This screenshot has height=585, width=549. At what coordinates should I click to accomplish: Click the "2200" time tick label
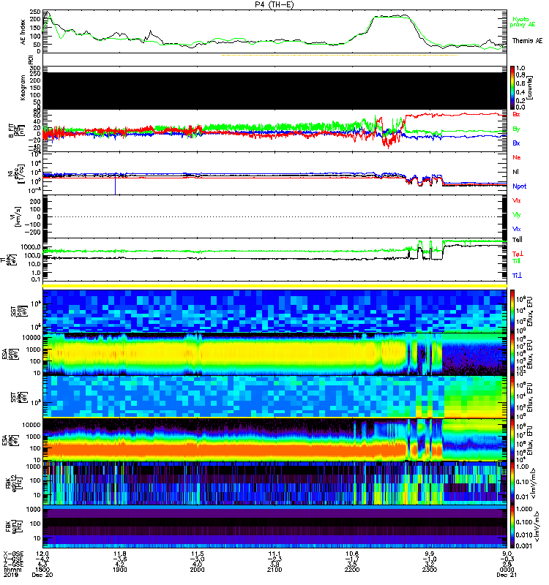click(x=352, y=570)
